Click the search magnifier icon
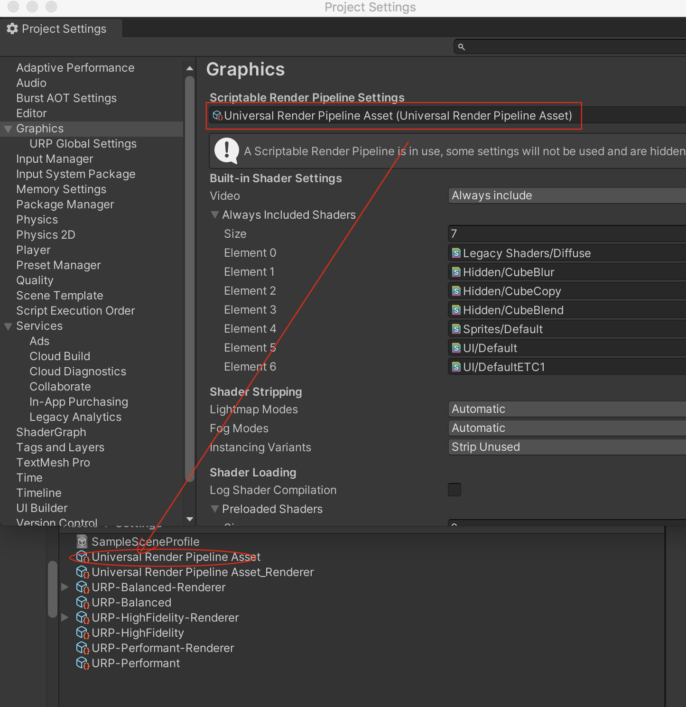The width and height of the screenshot is (686, 707). pos(462,47)
